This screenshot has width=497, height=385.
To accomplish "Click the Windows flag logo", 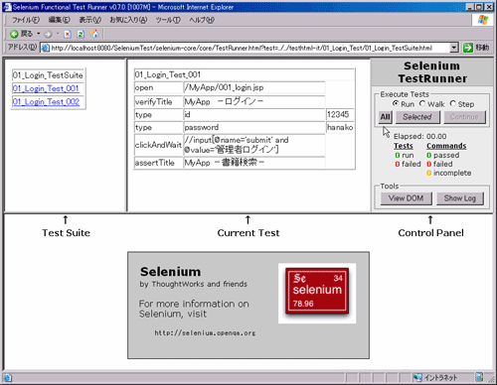I will (483, 20).
